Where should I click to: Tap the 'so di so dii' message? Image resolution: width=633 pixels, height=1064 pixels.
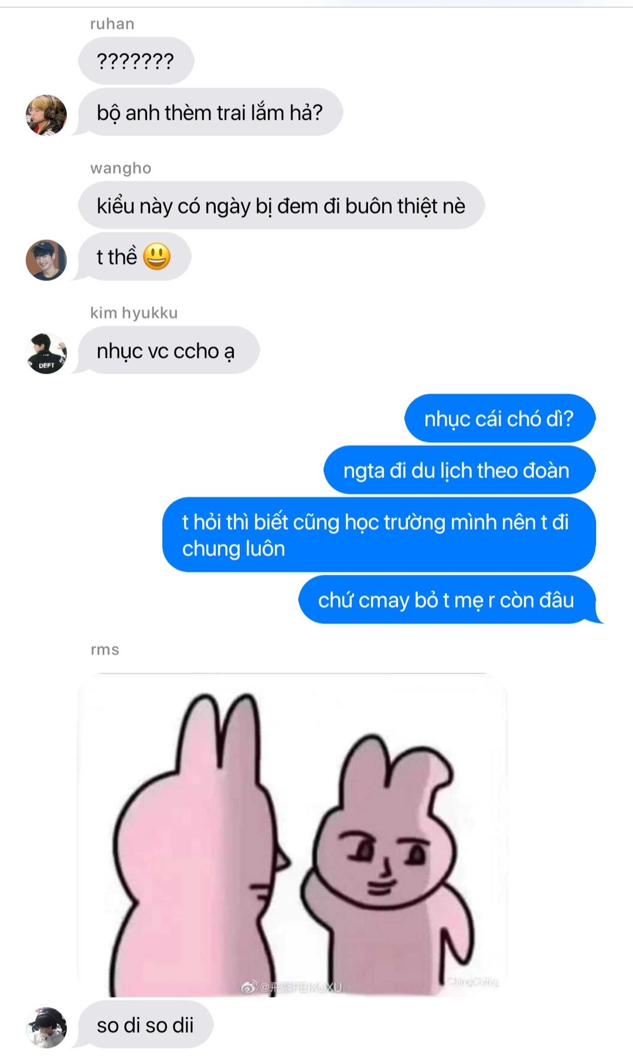[145, 1025]
